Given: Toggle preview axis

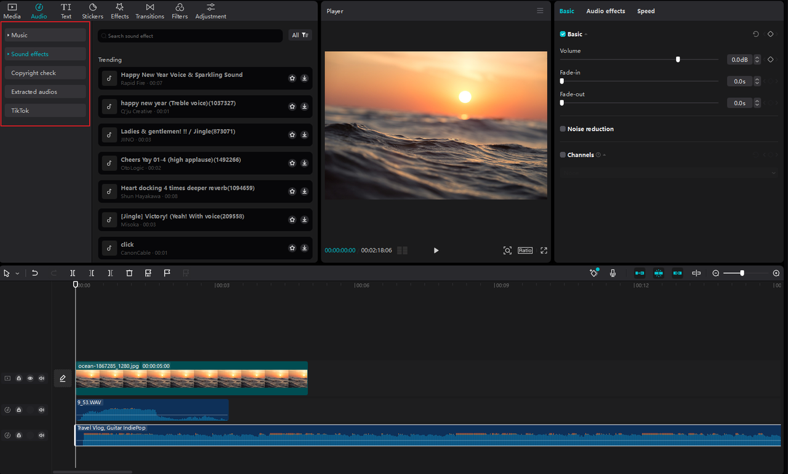Looking at the screenshot, I should click(x=696, y=273).
